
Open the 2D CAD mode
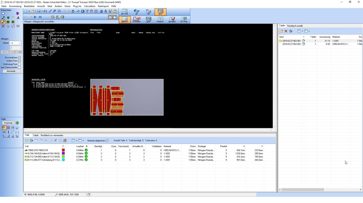tap(124, 12)
